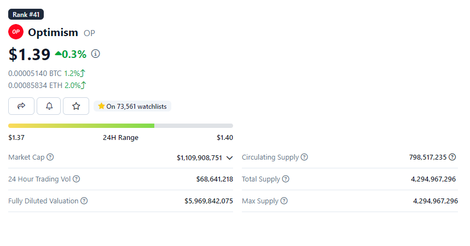Click Fully Diluted Valuation help icon
470x246 pixels.
click(x=84, y=201)
